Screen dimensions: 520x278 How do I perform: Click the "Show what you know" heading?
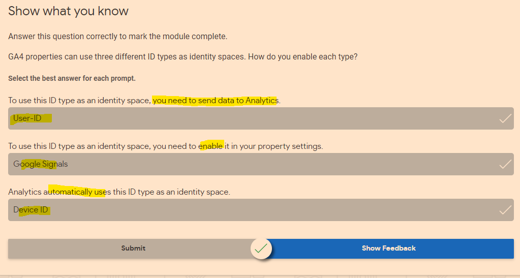click(68, 11)
